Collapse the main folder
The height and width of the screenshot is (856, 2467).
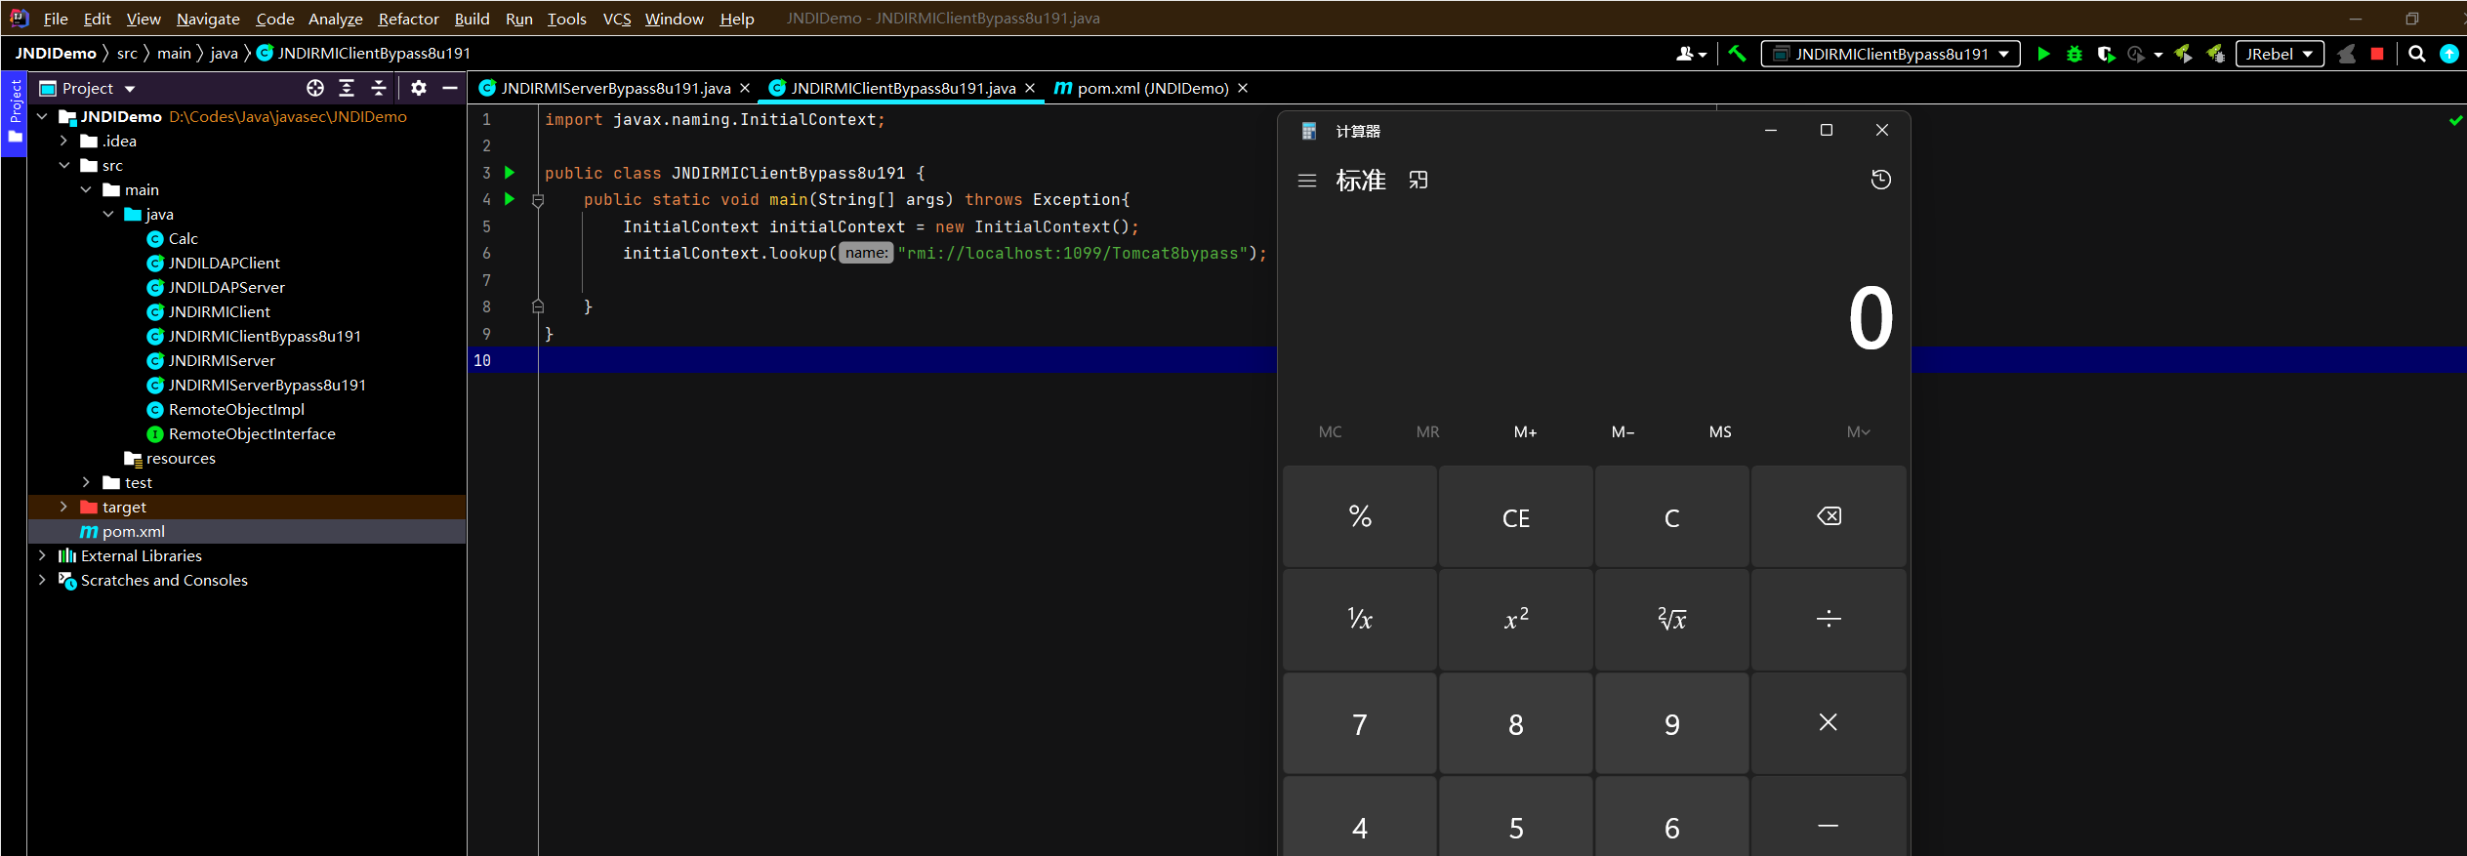pos(86,189)
